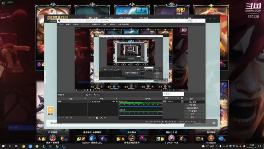This screenshot has height=149, width=264.
Task: Open the 视图(V) menu in OBS
Action: click(76, 25)
